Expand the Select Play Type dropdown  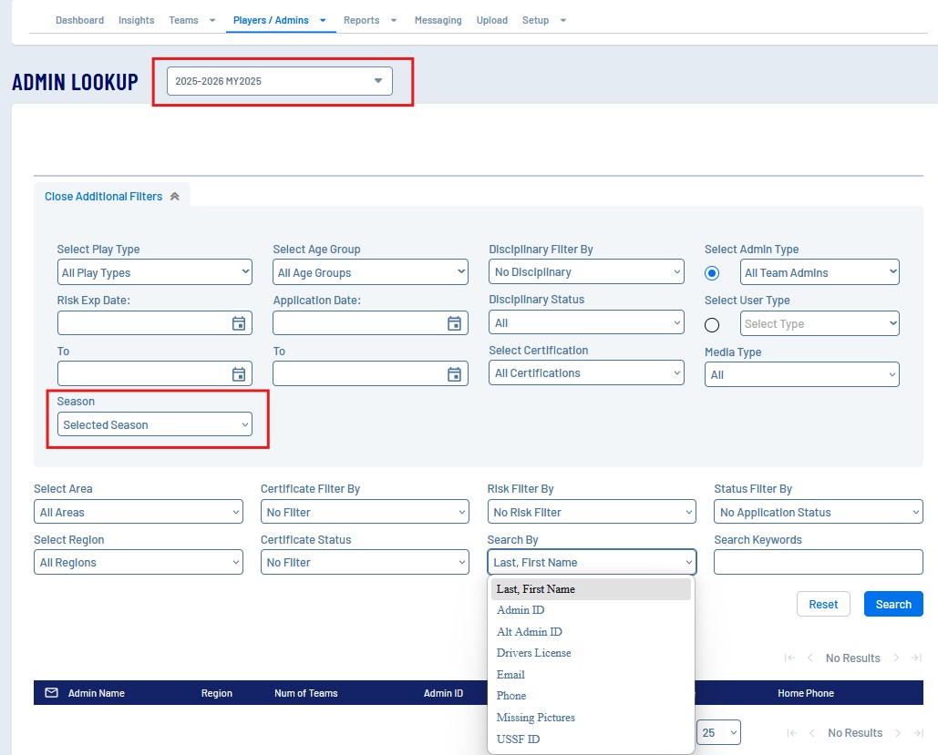(154, 272)
